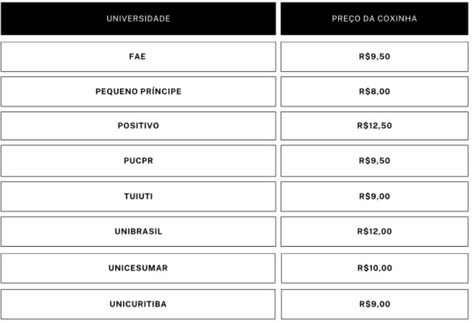Select the FAE university cell
The width and height of the screenshot is (472, 323).
[138, 56]
